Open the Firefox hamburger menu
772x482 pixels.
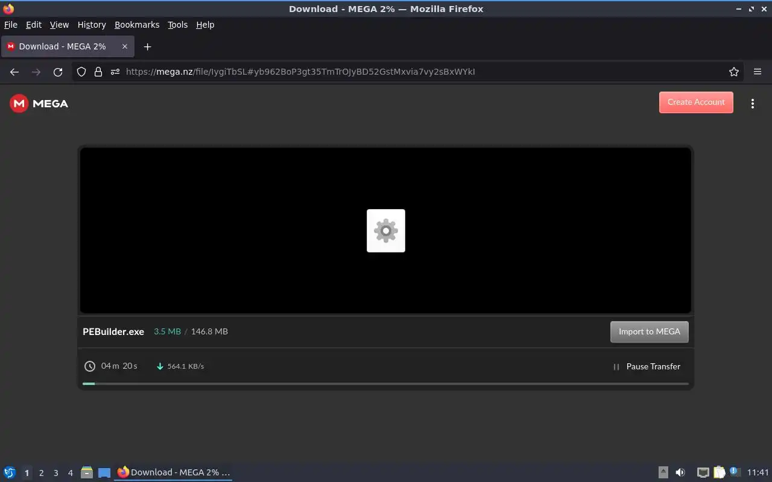coord(758,72)
